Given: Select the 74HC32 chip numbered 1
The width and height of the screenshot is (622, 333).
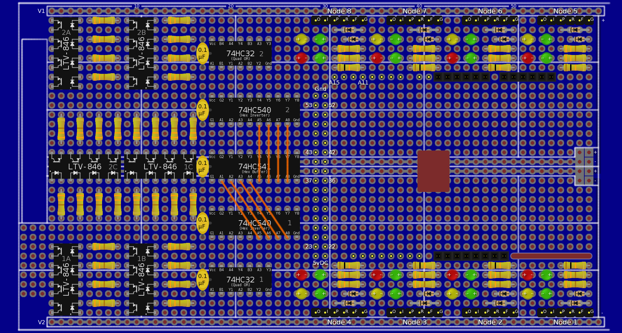Looking at the screenshot, I should pyautogui.click(x=240, y=280).
